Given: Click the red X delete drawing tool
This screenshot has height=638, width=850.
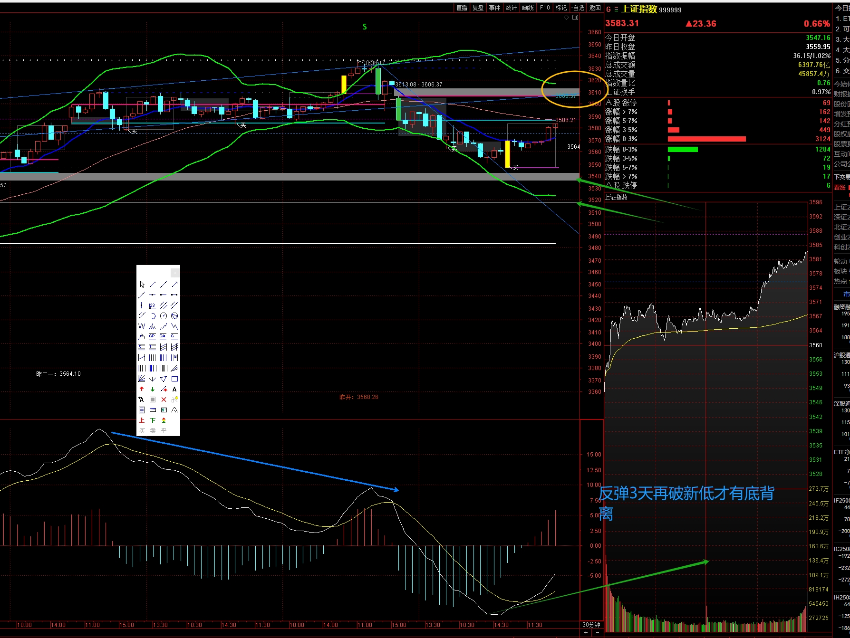Looking at the screenshot, I should click(x=164, y=400).
